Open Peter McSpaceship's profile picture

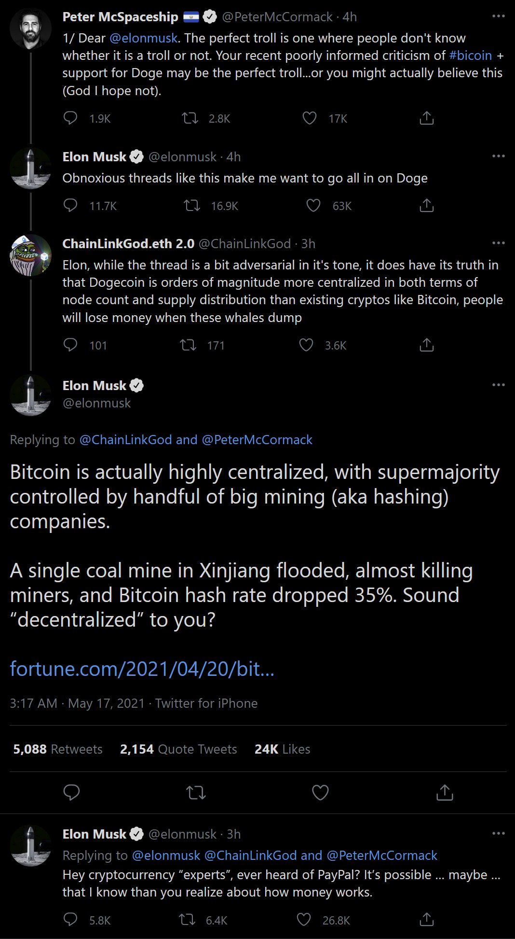30,29
